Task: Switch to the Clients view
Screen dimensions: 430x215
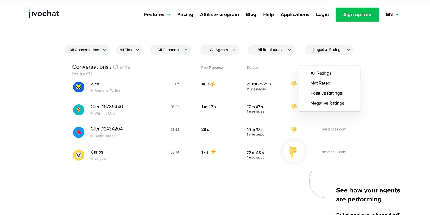Action: click(x=122, y=67)
